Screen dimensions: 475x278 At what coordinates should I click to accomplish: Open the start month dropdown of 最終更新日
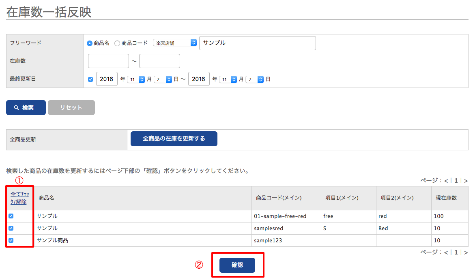136,79
